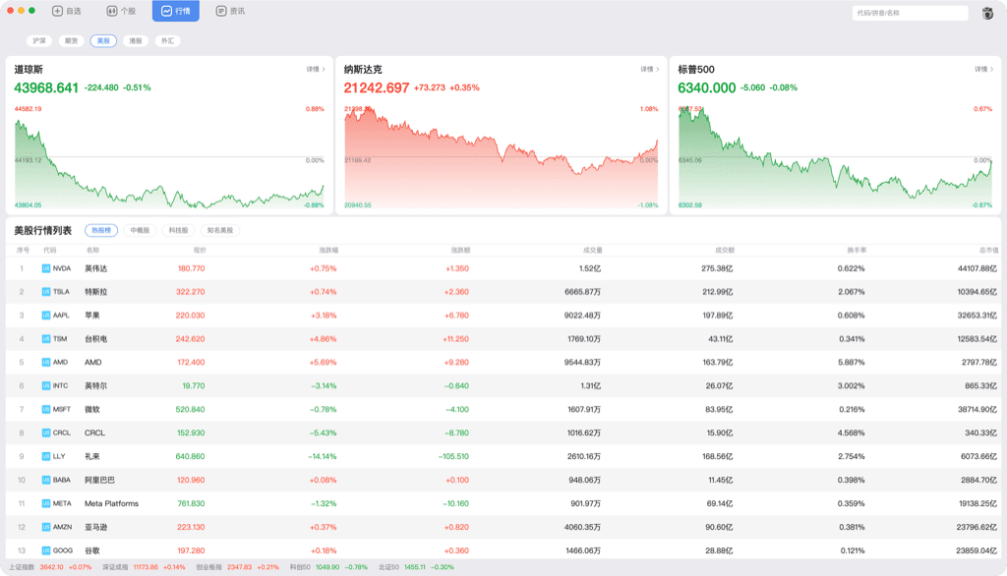The height and width of the screenshot is (576, 1007).
Task: Switch to the 沪深 market filter
Action: (39, 41)
